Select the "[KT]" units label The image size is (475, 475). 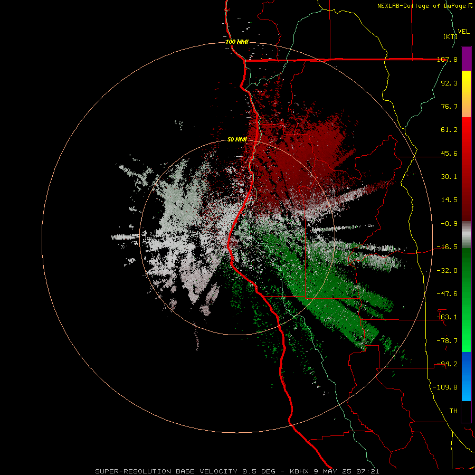[450, 36]
